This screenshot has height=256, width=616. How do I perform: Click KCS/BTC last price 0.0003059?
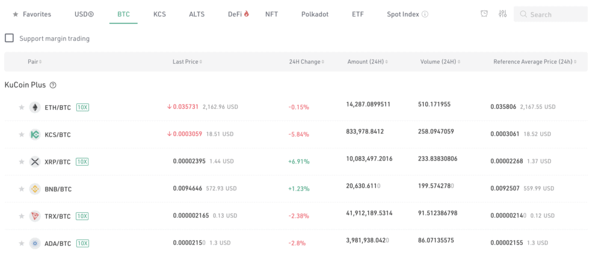coord(188,134)
